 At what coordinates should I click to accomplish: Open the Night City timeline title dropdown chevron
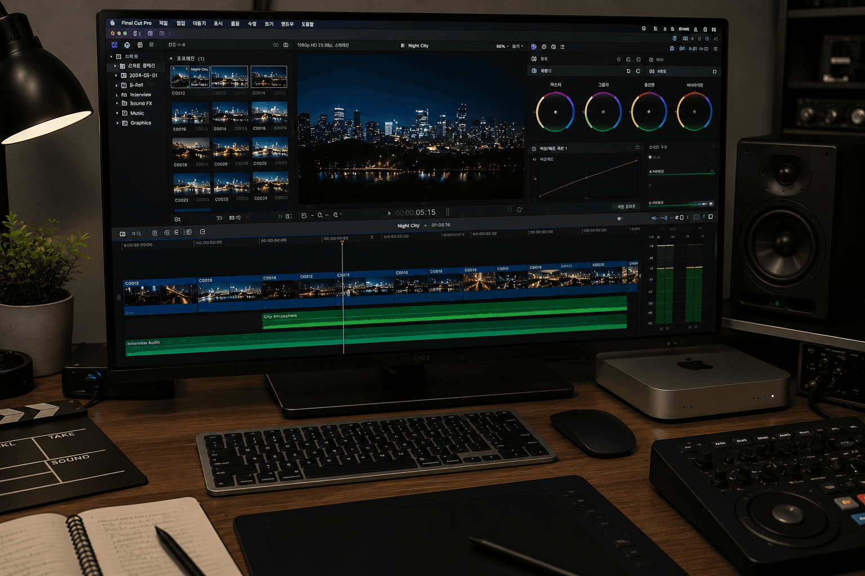pyautogui.click(x=425, y=226)
